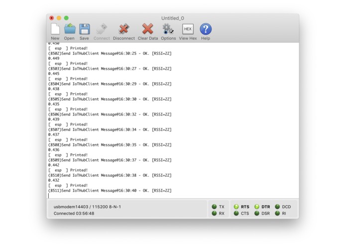The image size is (346, 246).
Task: Click the TX status light
Action: point(214,207)
